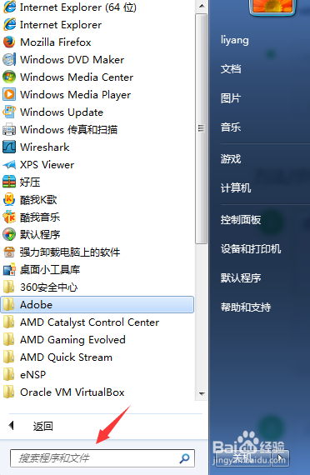The height and width of the screenshot is (475, 310).
Task: Expand AMD Quick Stream folder
Action: click(x=97, y=357)
